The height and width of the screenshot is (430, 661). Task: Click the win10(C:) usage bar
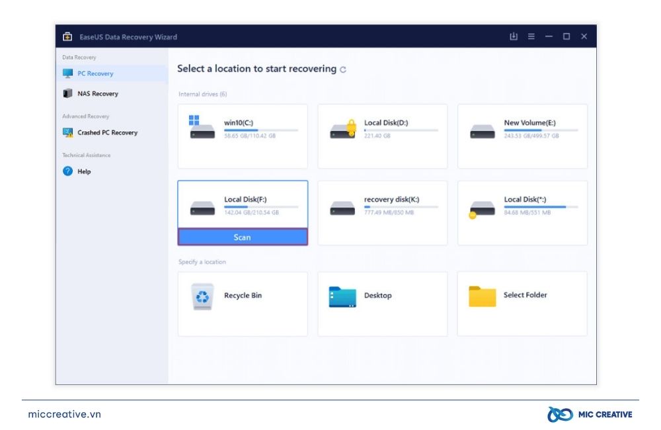(x=261, y=130)
